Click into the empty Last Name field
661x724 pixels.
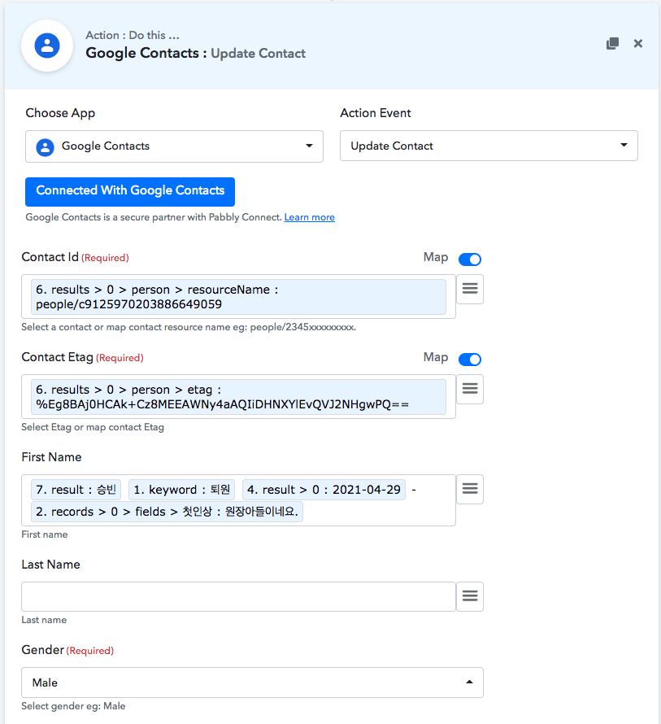238,596
